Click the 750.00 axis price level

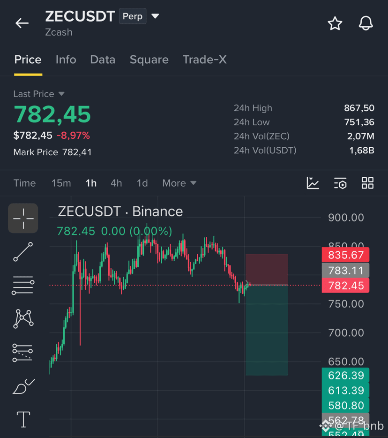[346, 304]
